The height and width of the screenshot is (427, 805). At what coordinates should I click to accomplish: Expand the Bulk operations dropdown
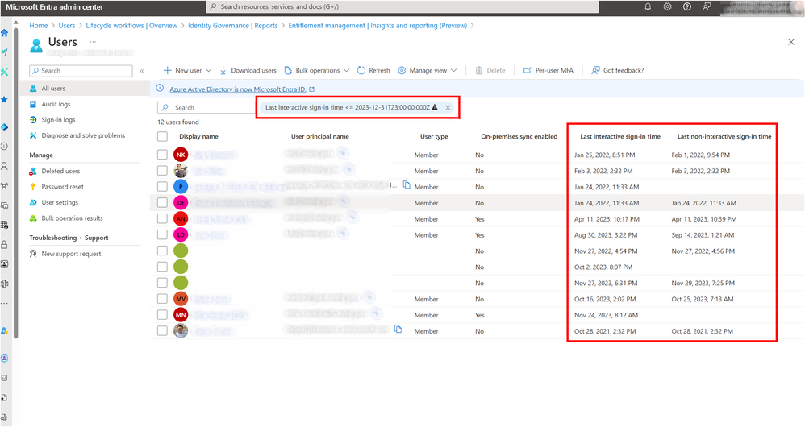pyautogui.click(x=347, y=70)
